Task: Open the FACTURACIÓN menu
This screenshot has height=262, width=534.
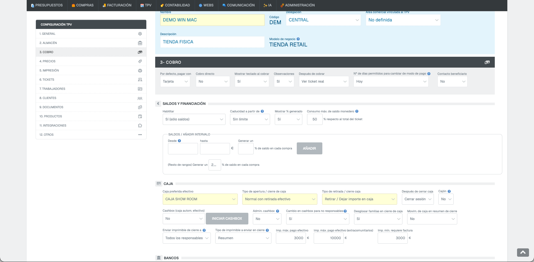Action: click(x=117, y=5)
